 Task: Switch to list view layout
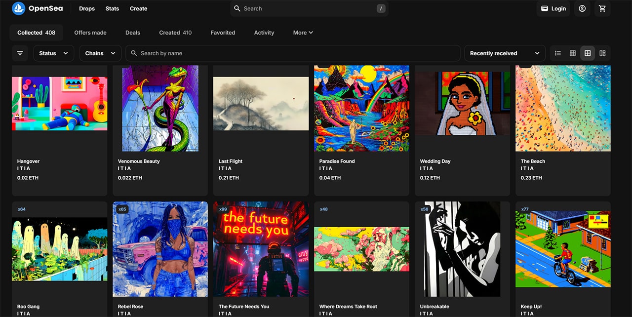[x=558, y=53]
